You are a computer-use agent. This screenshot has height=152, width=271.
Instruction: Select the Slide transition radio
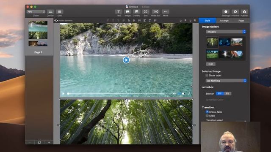(x=207, y=116)
